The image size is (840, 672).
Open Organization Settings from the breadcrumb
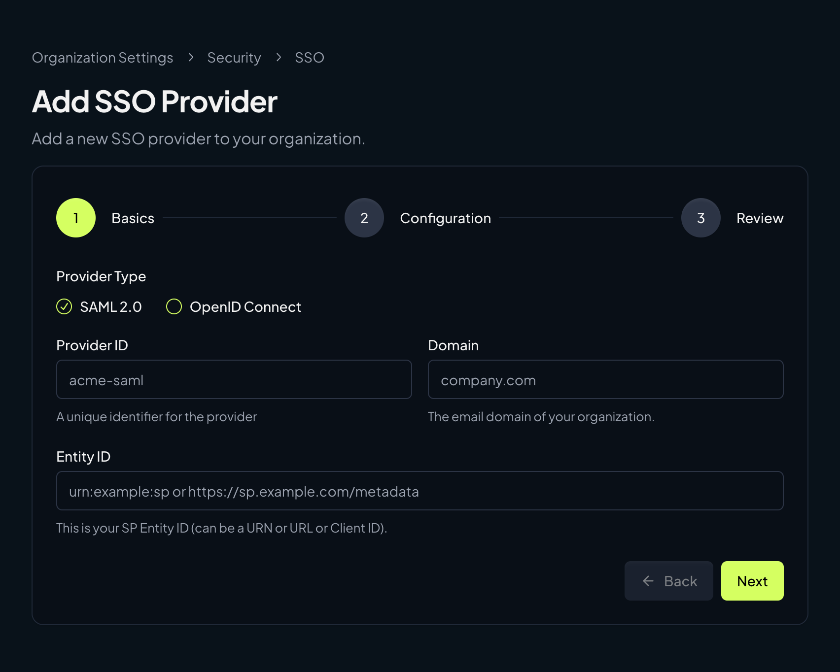(x=103, y=58)
